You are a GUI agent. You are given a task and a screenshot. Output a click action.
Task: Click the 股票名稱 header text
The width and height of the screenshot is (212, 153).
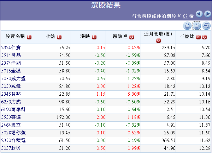click(x=15, y=36)
